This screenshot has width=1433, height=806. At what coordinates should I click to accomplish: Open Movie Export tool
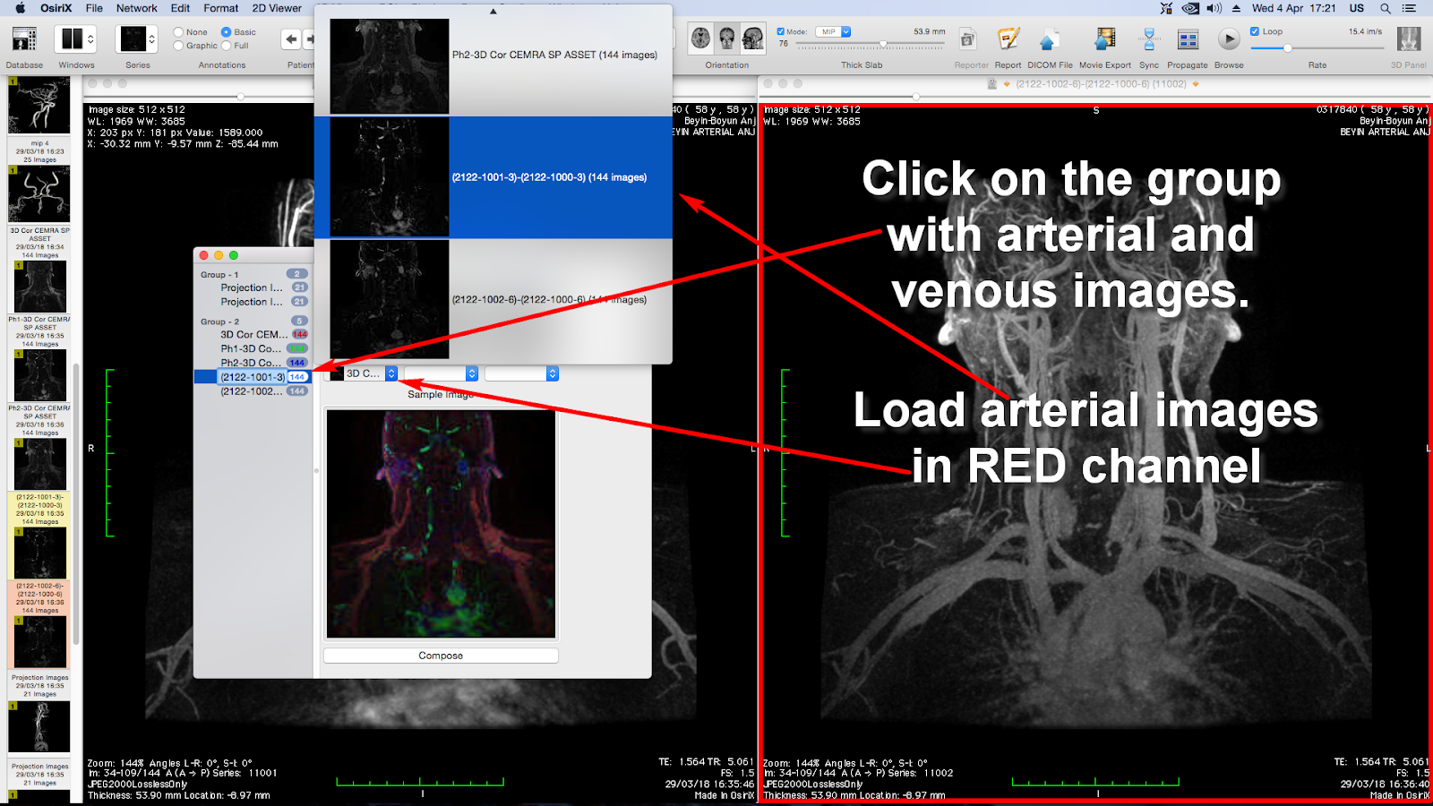(x=1104, y=40)
